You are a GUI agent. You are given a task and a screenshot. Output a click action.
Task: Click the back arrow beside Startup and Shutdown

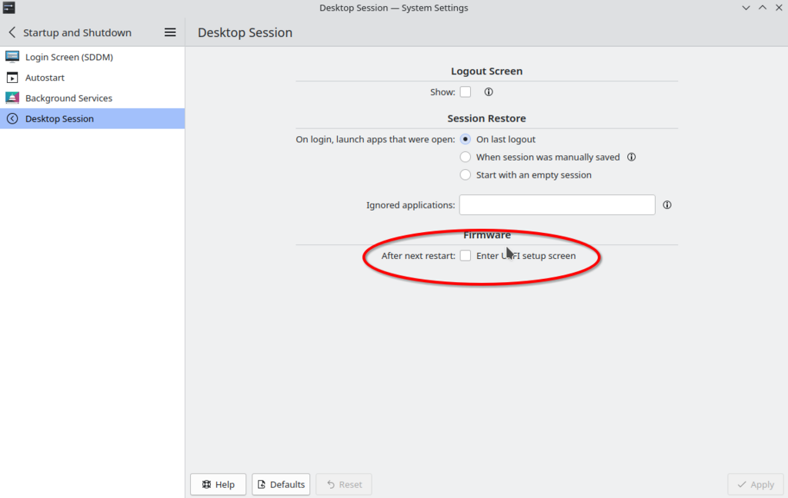click(12, 32)
